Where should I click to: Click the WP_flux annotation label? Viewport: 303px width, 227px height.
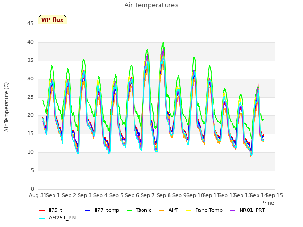(53, 19)
